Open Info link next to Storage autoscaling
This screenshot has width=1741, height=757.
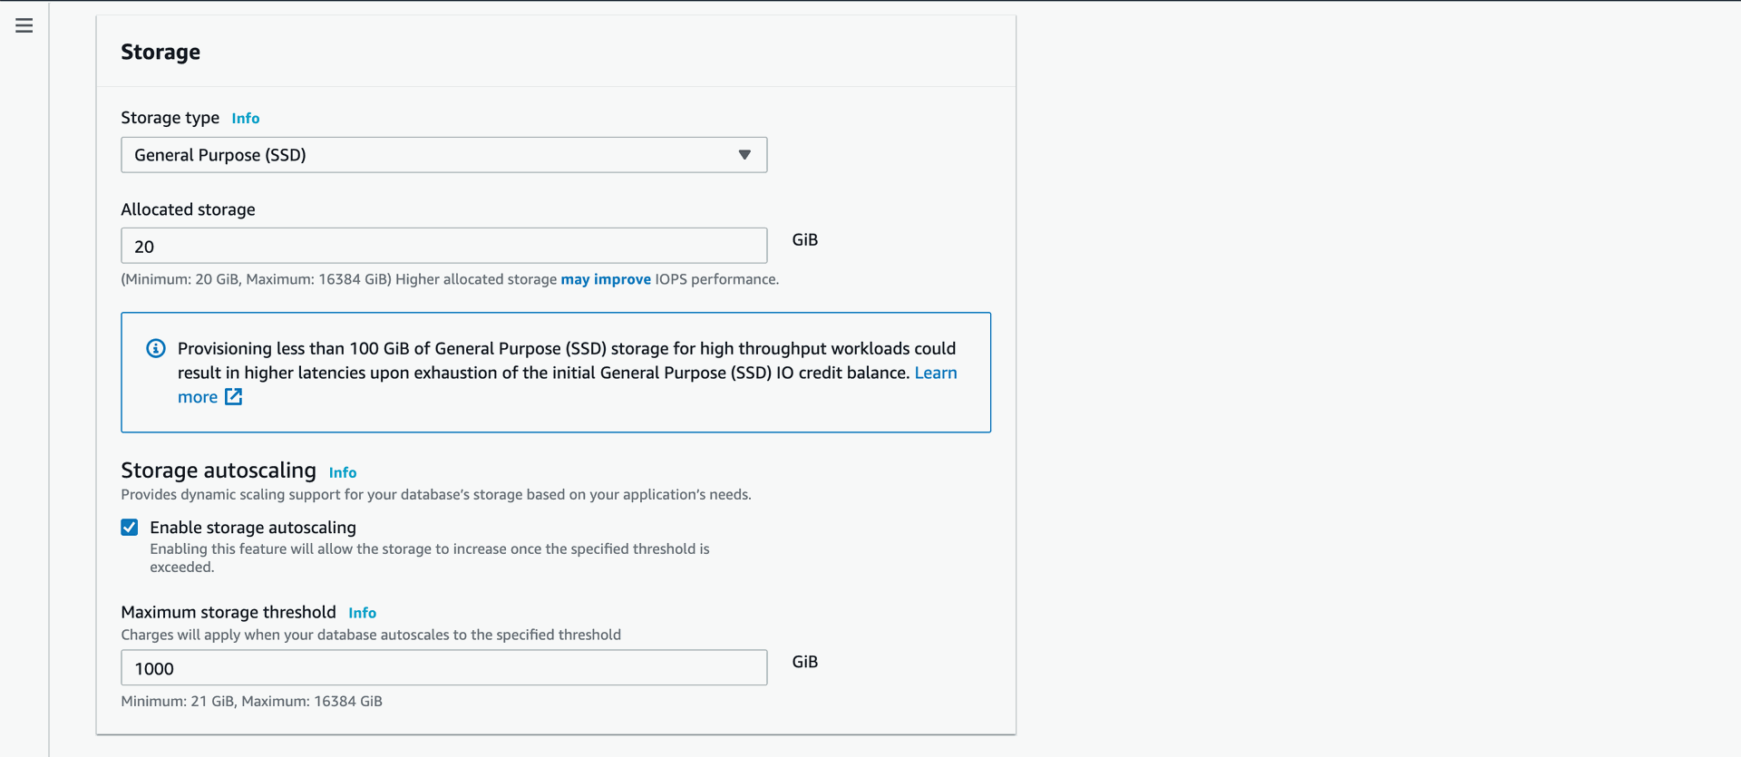point(343,473)
